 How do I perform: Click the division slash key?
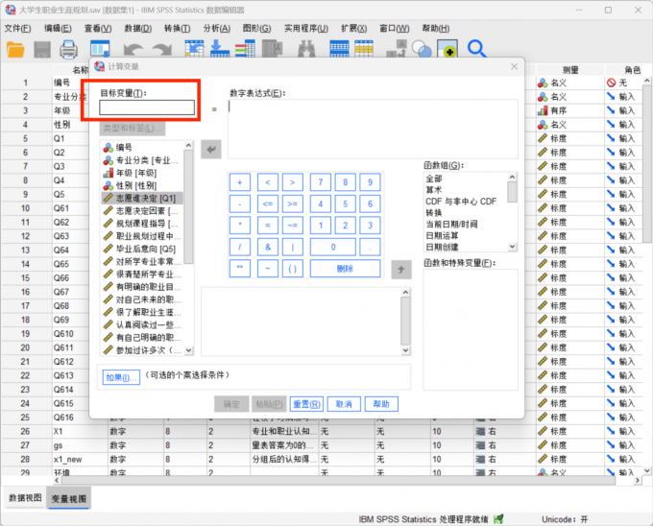[x=240, y=247]
